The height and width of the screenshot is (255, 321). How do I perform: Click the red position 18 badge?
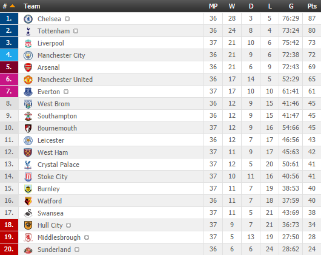click(x=9, y=225)
